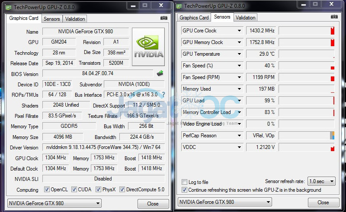This screenshot has width=346, height=212.
Task: Click the 29.0 °C temperature value
Action: tap(261, 54)
